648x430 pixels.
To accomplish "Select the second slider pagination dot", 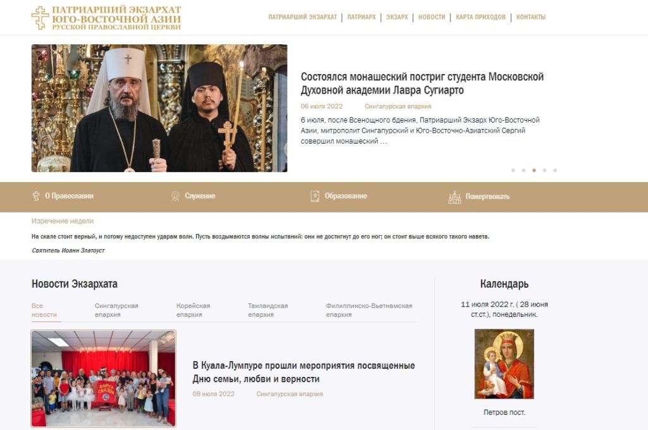I will pyautogui.click(x=523, y=170).
